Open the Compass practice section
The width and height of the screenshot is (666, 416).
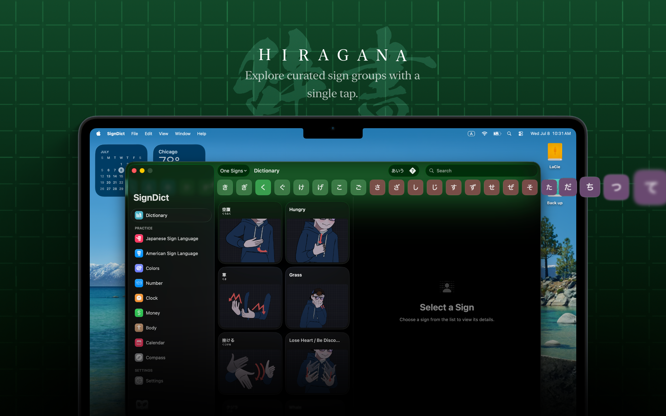(x=171, y=357)
